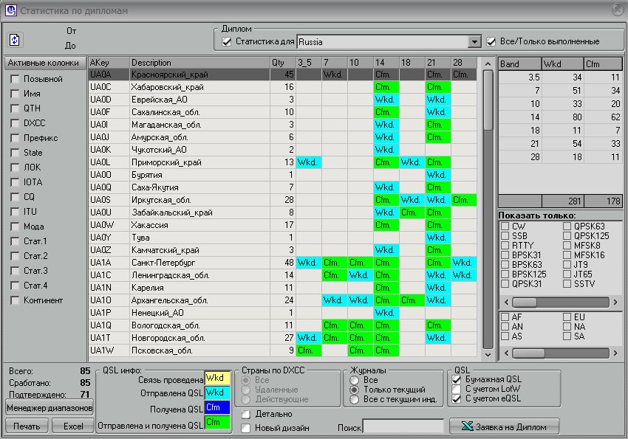This screenshot has height=439, width=628.
Task: Select the Санкт-Петербург row
Action: (x=192, y=262)
